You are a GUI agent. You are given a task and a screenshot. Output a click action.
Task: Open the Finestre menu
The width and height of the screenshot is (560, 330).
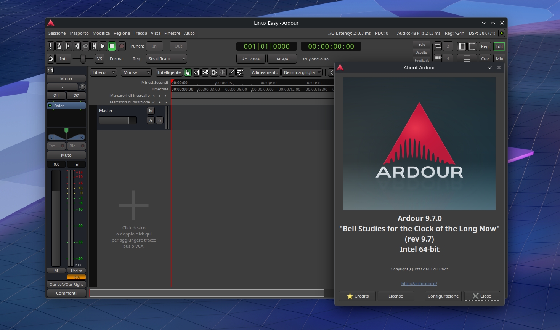172,33
